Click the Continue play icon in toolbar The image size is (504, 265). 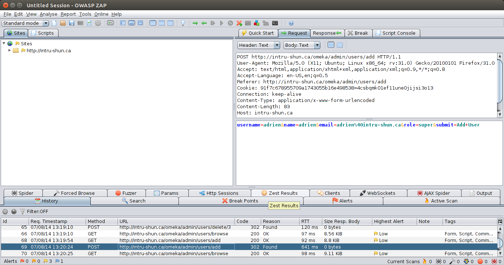click(x=221, y=23)
